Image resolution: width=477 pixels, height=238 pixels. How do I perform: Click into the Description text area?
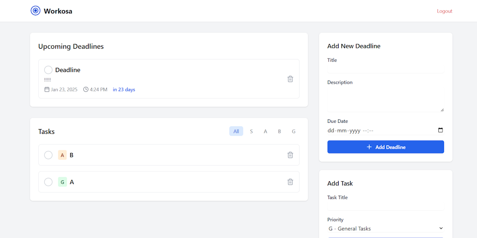(385, 99)
